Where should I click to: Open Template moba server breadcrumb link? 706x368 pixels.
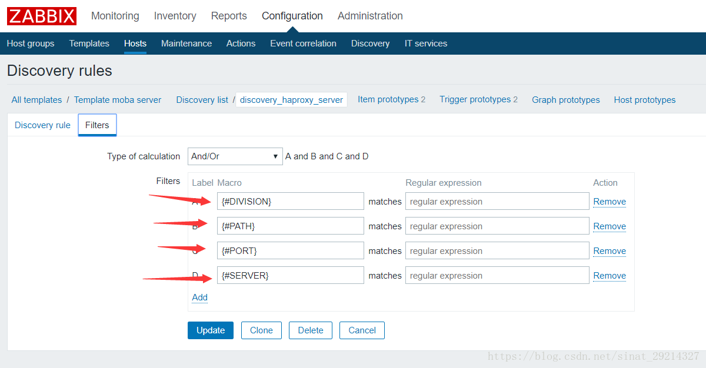(118, 100)
